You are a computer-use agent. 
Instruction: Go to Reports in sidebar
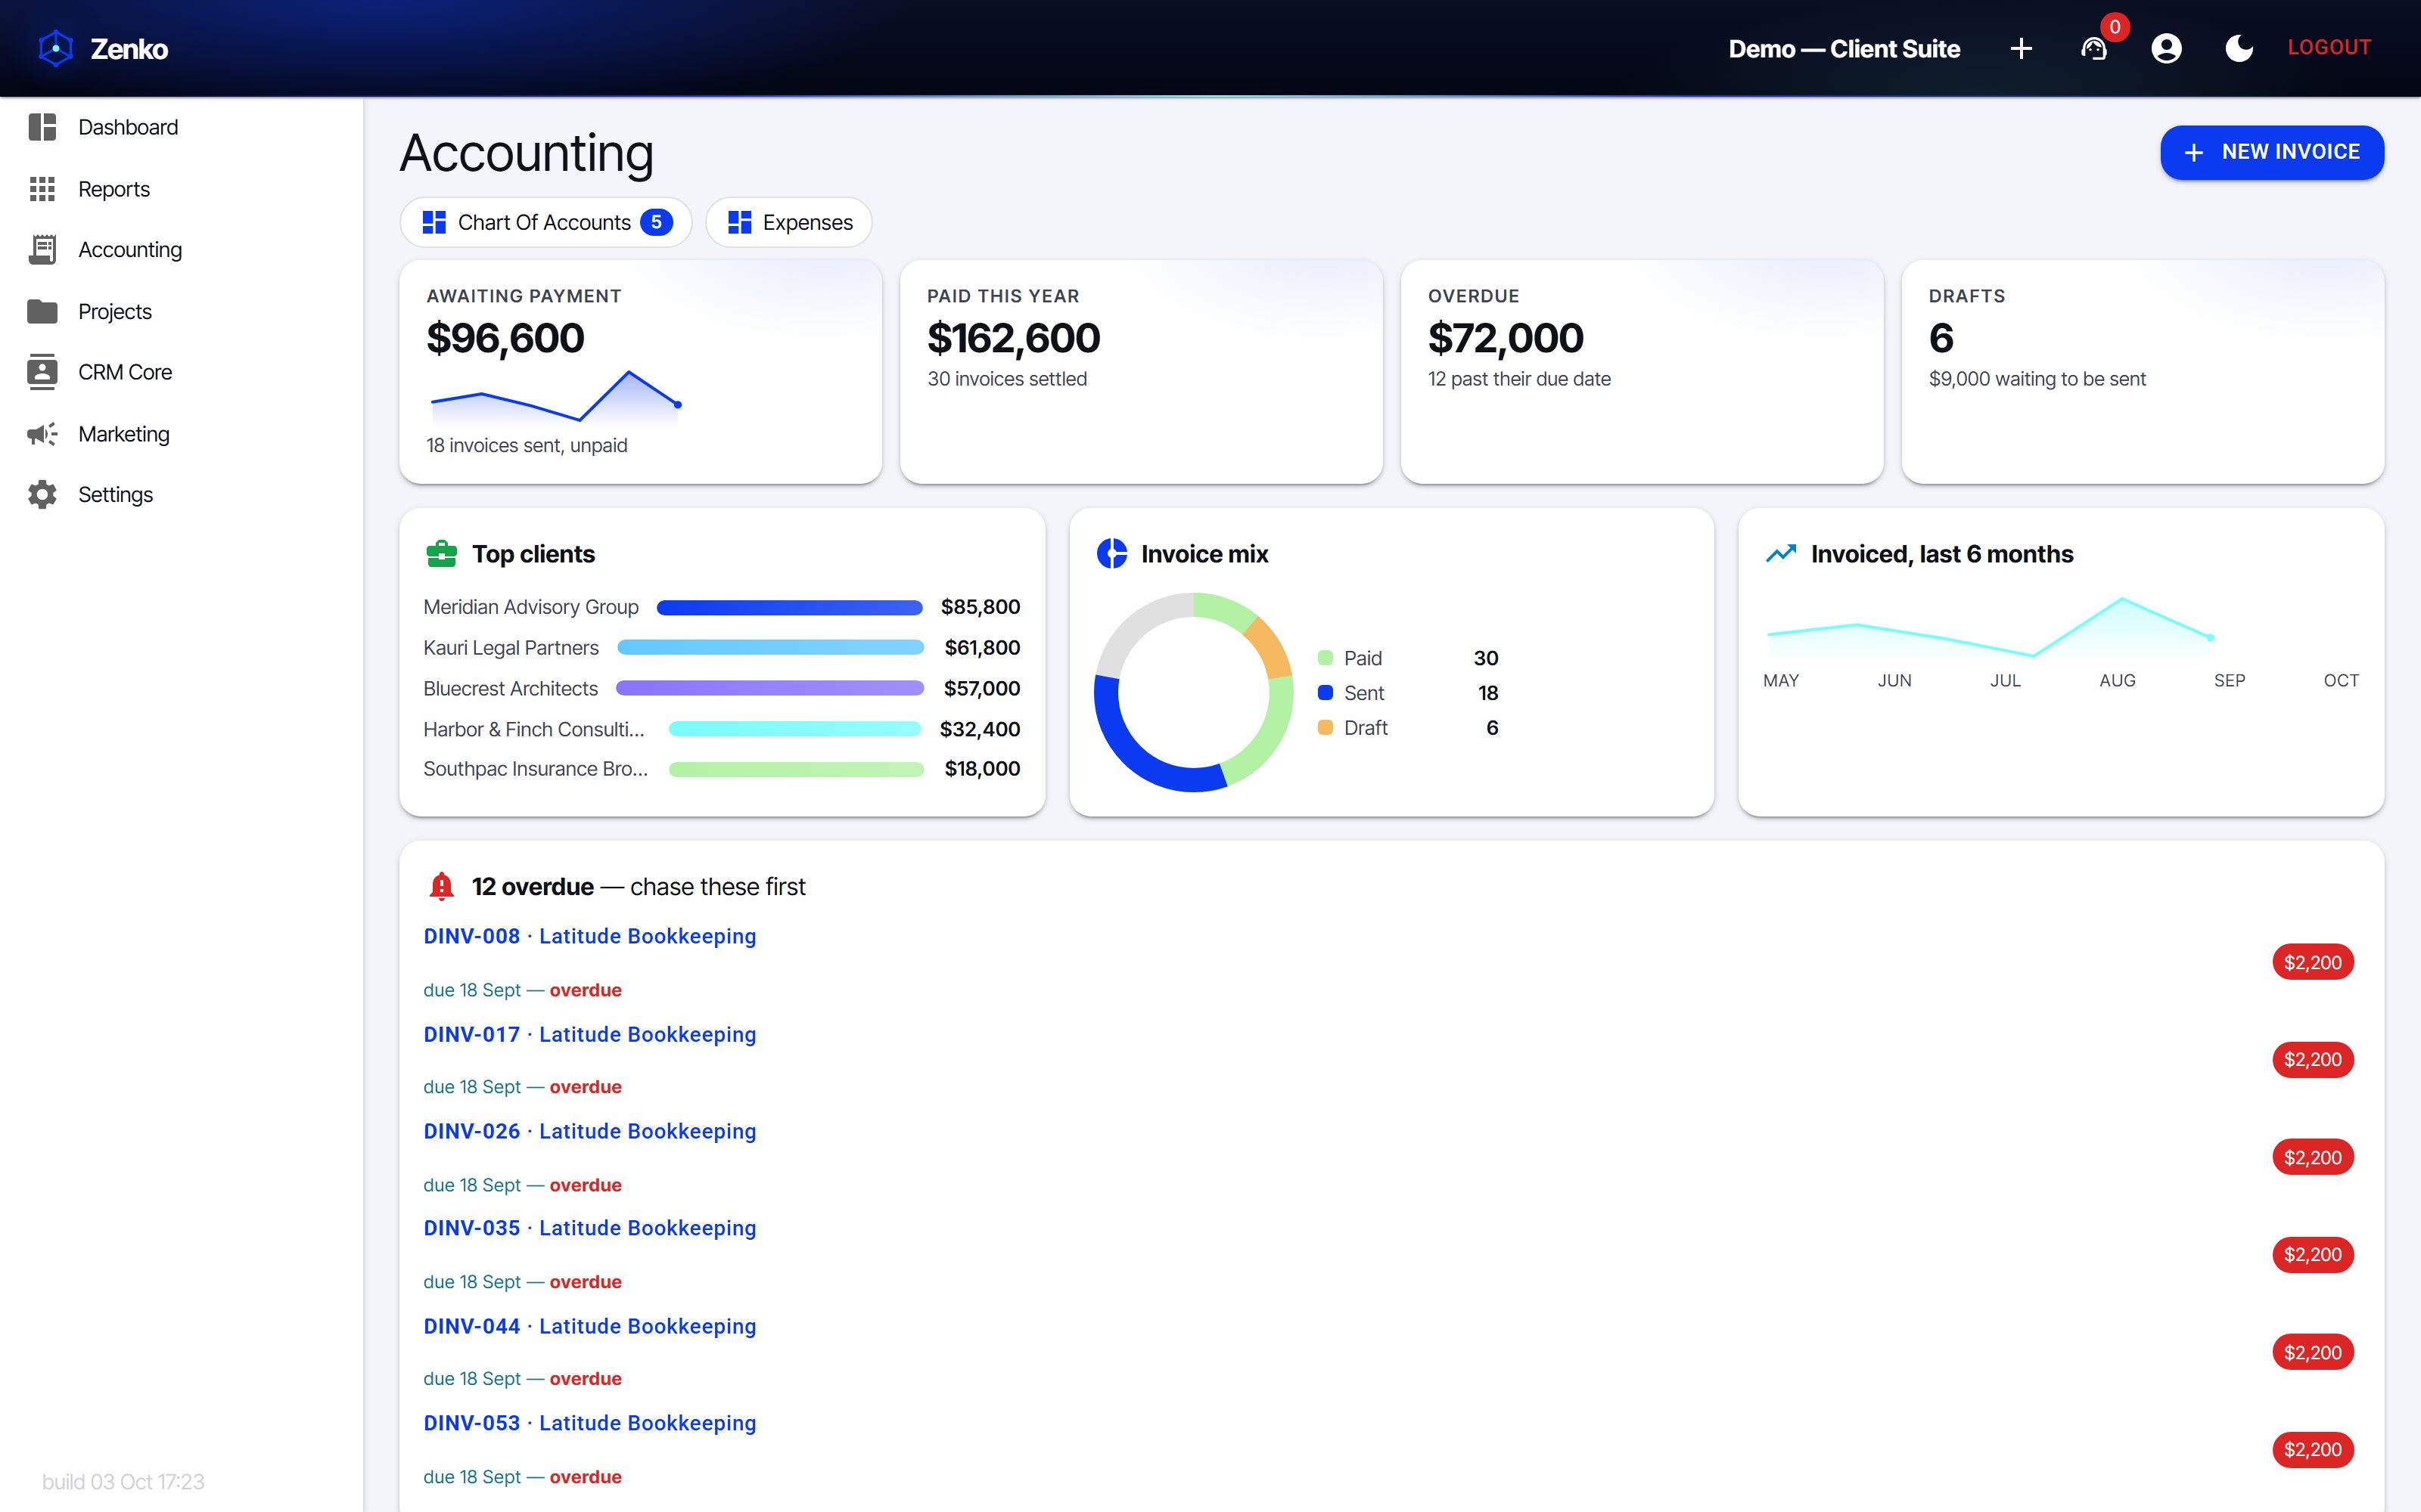181,189
